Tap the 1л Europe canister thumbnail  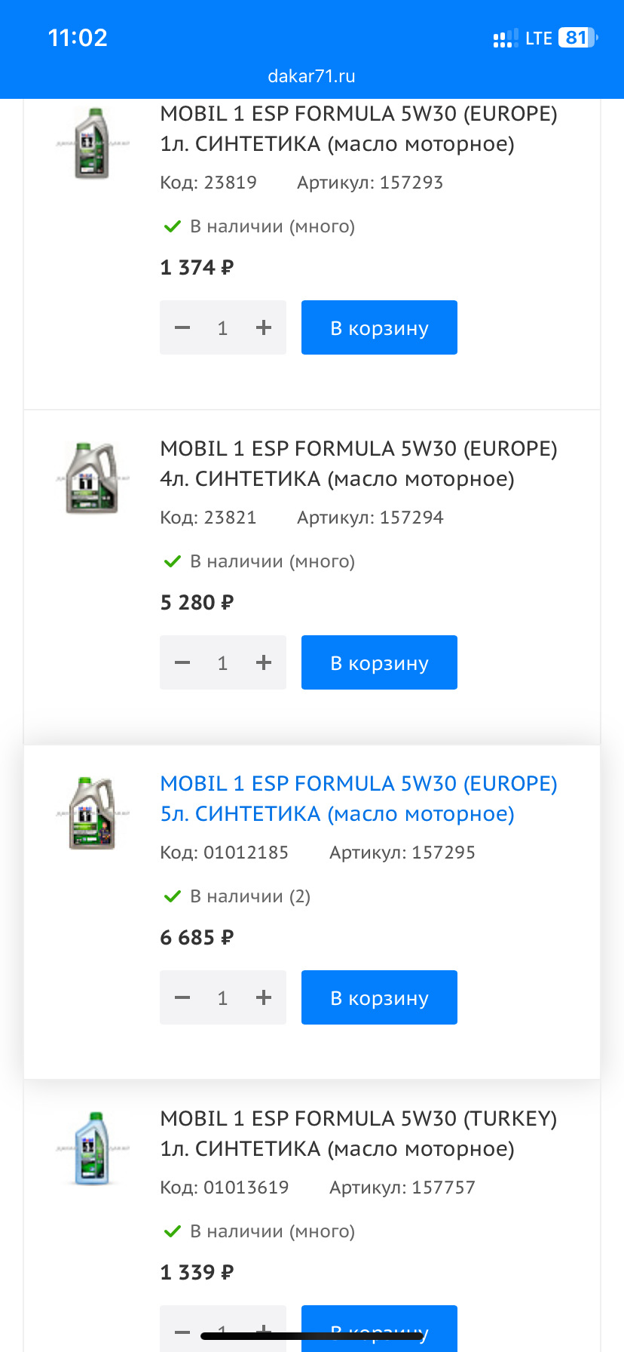[92, 143]
